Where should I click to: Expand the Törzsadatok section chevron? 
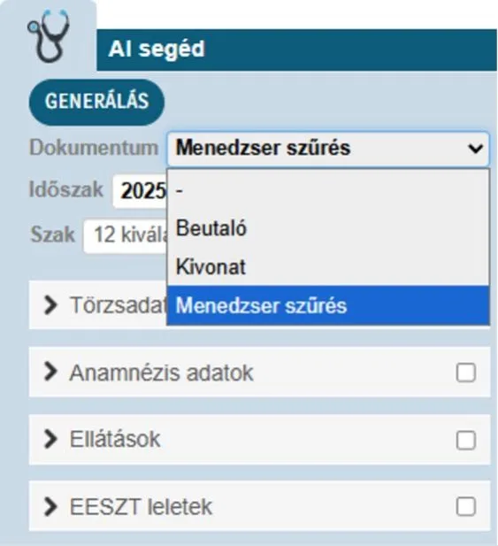pos(50,305)
